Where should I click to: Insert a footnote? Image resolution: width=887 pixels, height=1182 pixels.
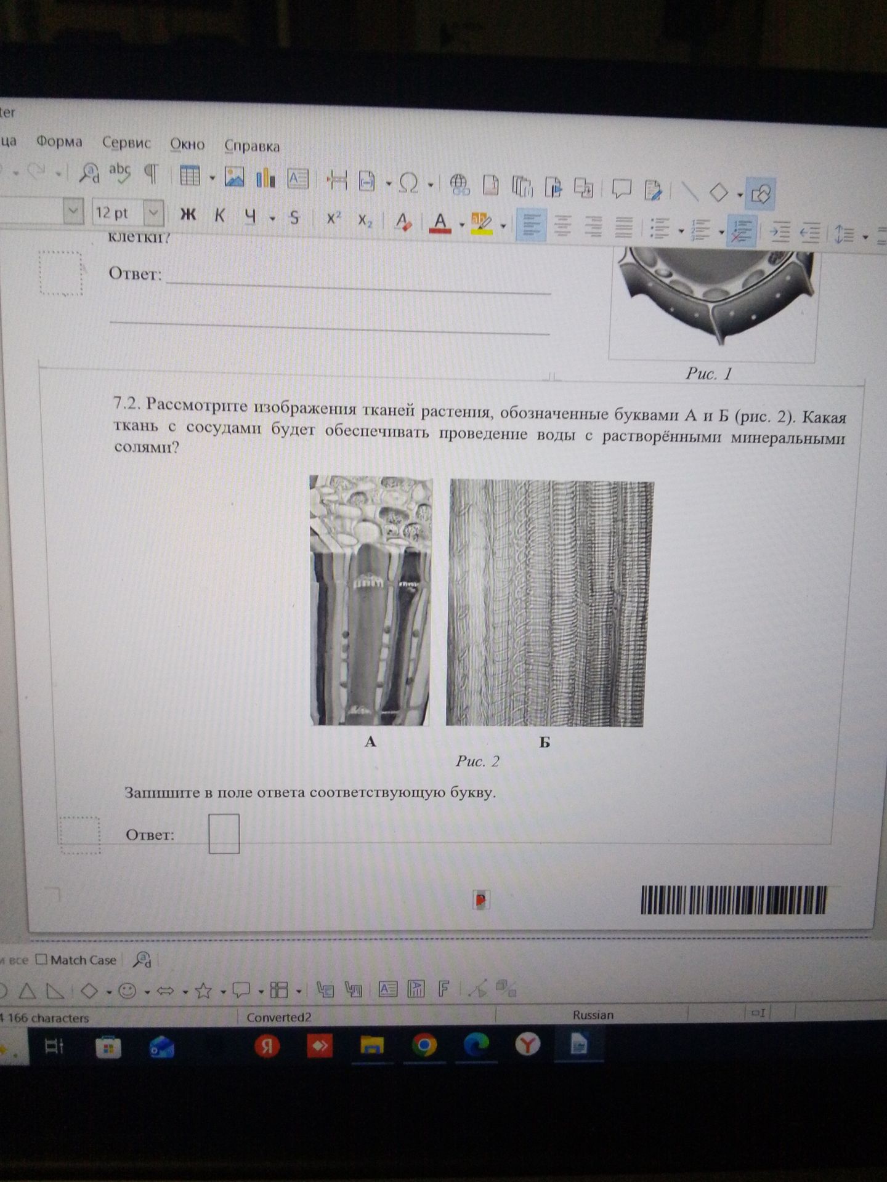[x=491, y=186]
